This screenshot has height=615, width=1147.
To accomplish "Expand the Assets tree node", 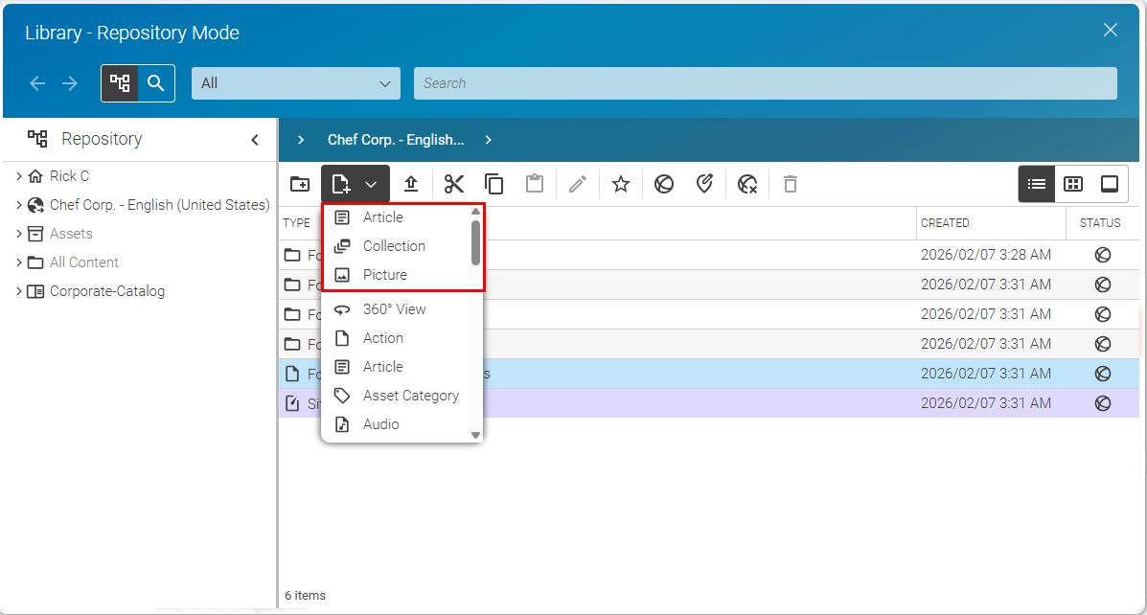I will pos(18,233).
